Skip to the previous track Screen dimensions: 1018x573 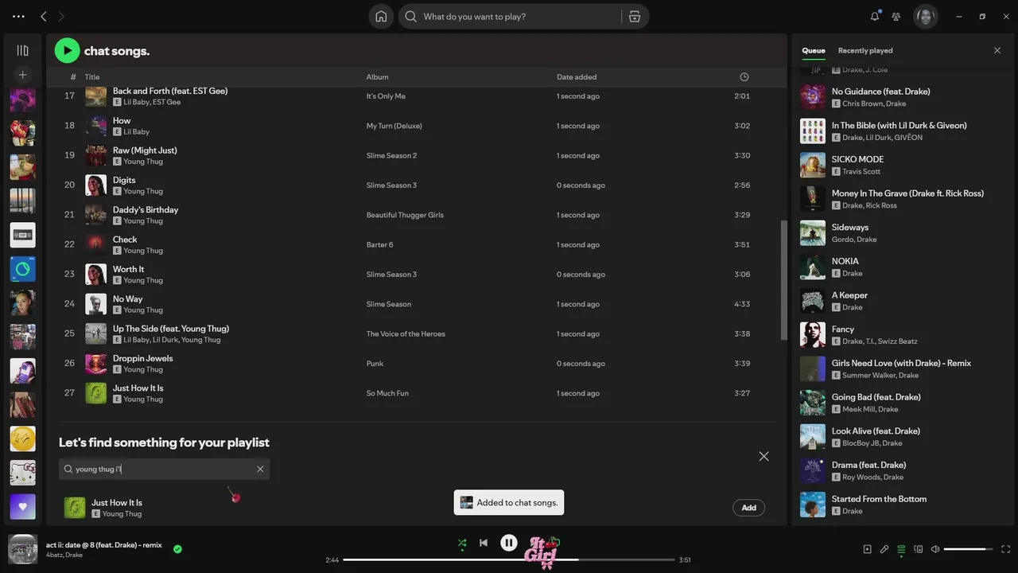(483, 543)
